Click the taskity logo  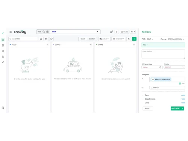pos(20,32)
